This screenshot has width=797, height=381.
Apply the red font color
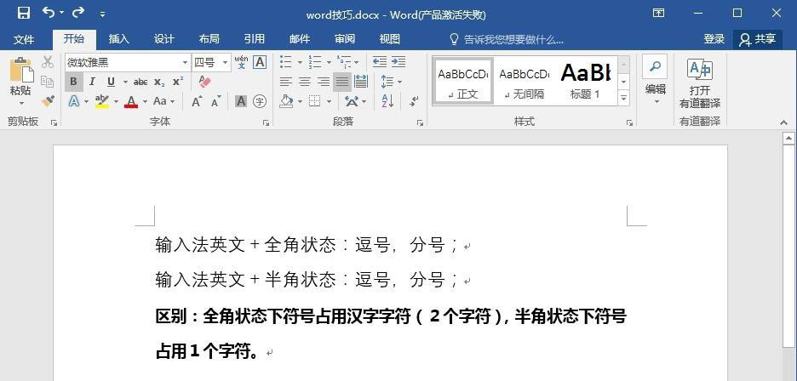pyautogui.click(x=131, y=101)
